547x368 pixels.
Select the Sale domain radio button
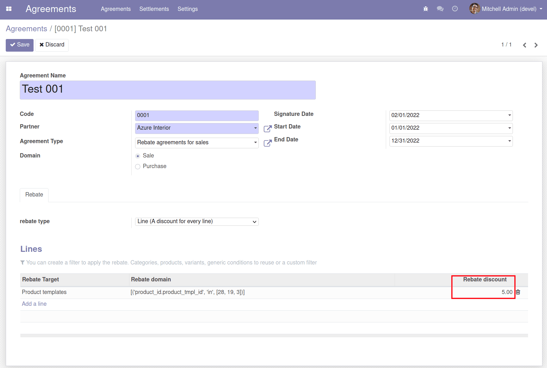pyautogui.click(x=138, y=156)
